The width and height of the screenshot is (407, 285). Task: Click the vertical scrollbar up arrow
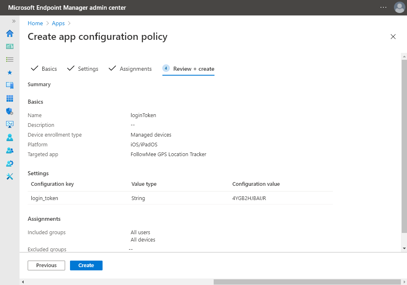[404, 56]
